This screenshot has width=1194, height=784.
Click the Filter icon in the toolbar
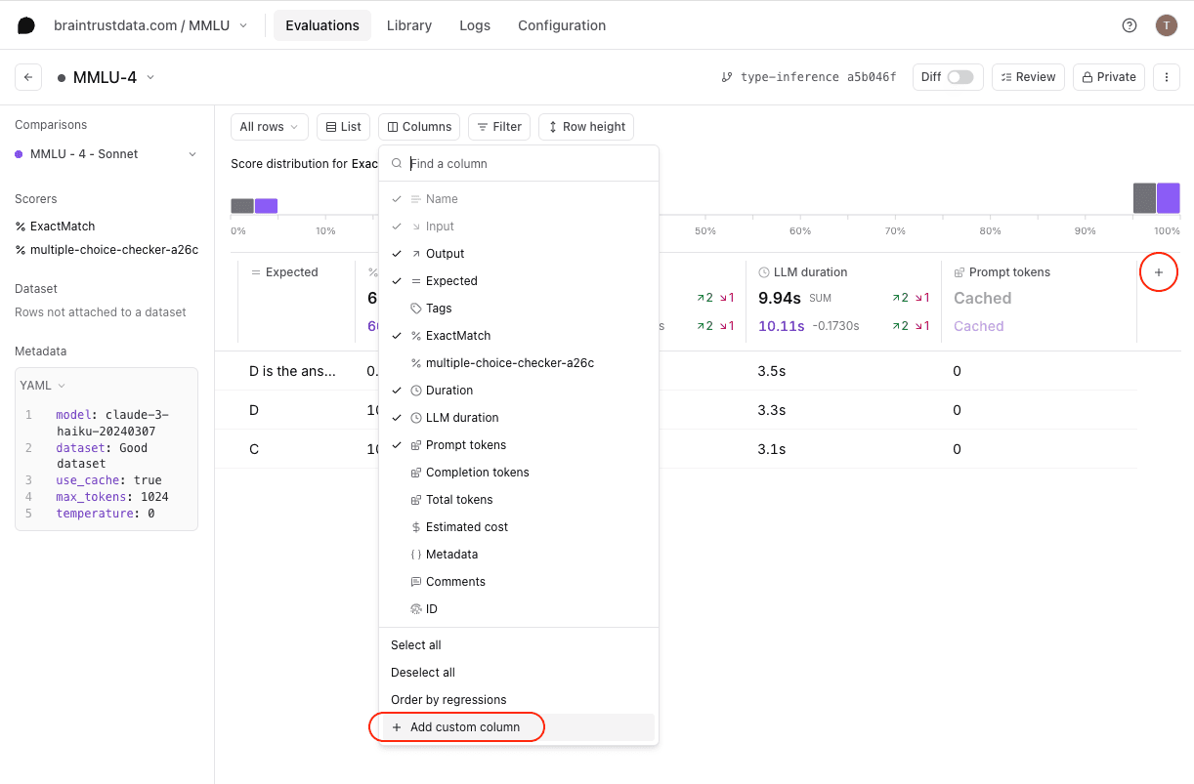click(482, 126)
